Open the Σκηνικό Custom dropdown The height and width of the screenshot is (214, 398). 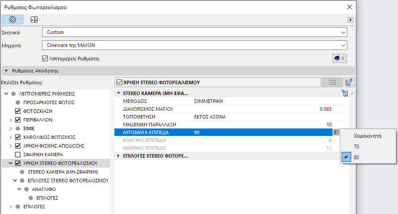(x=194, y=32)
